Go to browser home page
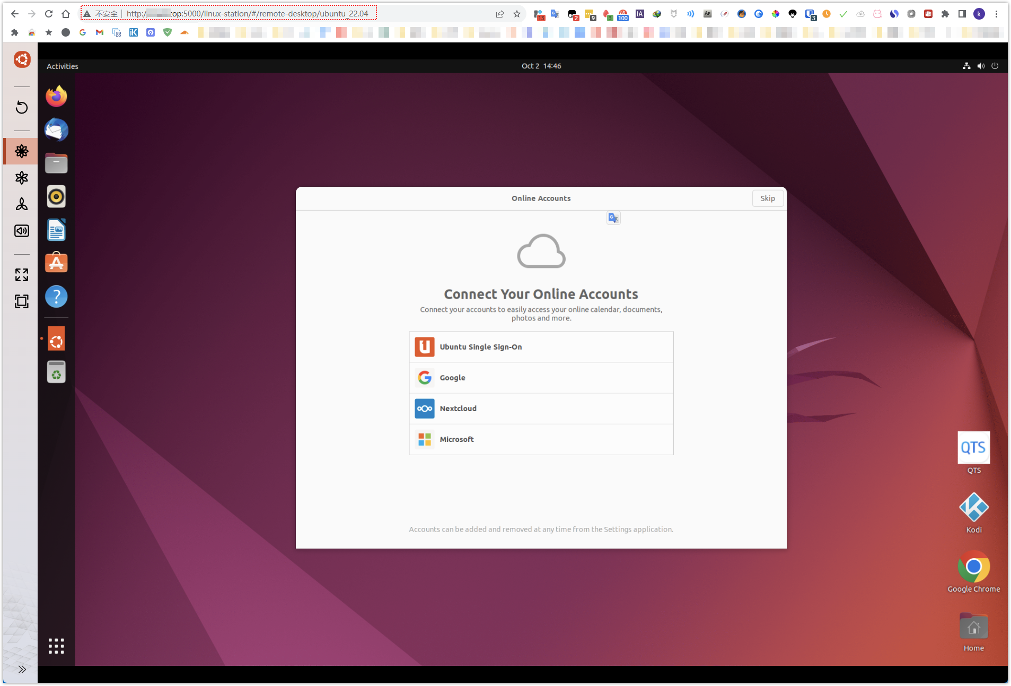 click(66, 14)
